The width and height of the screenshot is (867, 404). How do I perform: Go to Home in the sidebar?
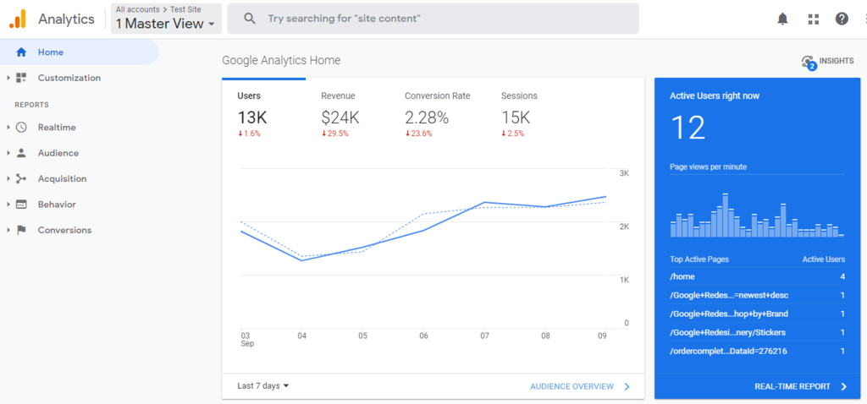79,52
